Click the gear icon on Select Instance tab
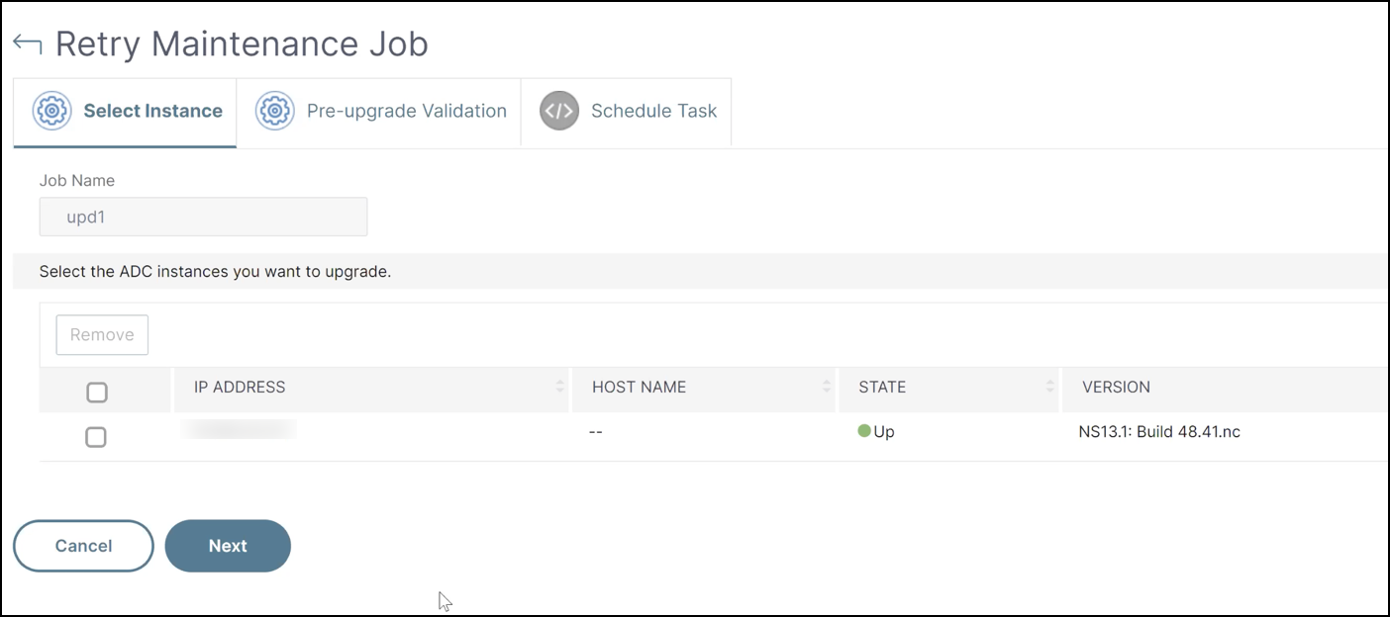This screenshot has height=617, width=1390. click(x=51, y=111)
